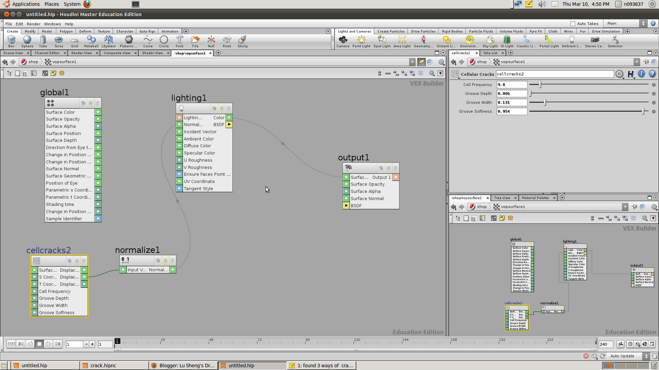659x370 pixels.
Task: Open the Windows menu
Action: click(52, 24)
